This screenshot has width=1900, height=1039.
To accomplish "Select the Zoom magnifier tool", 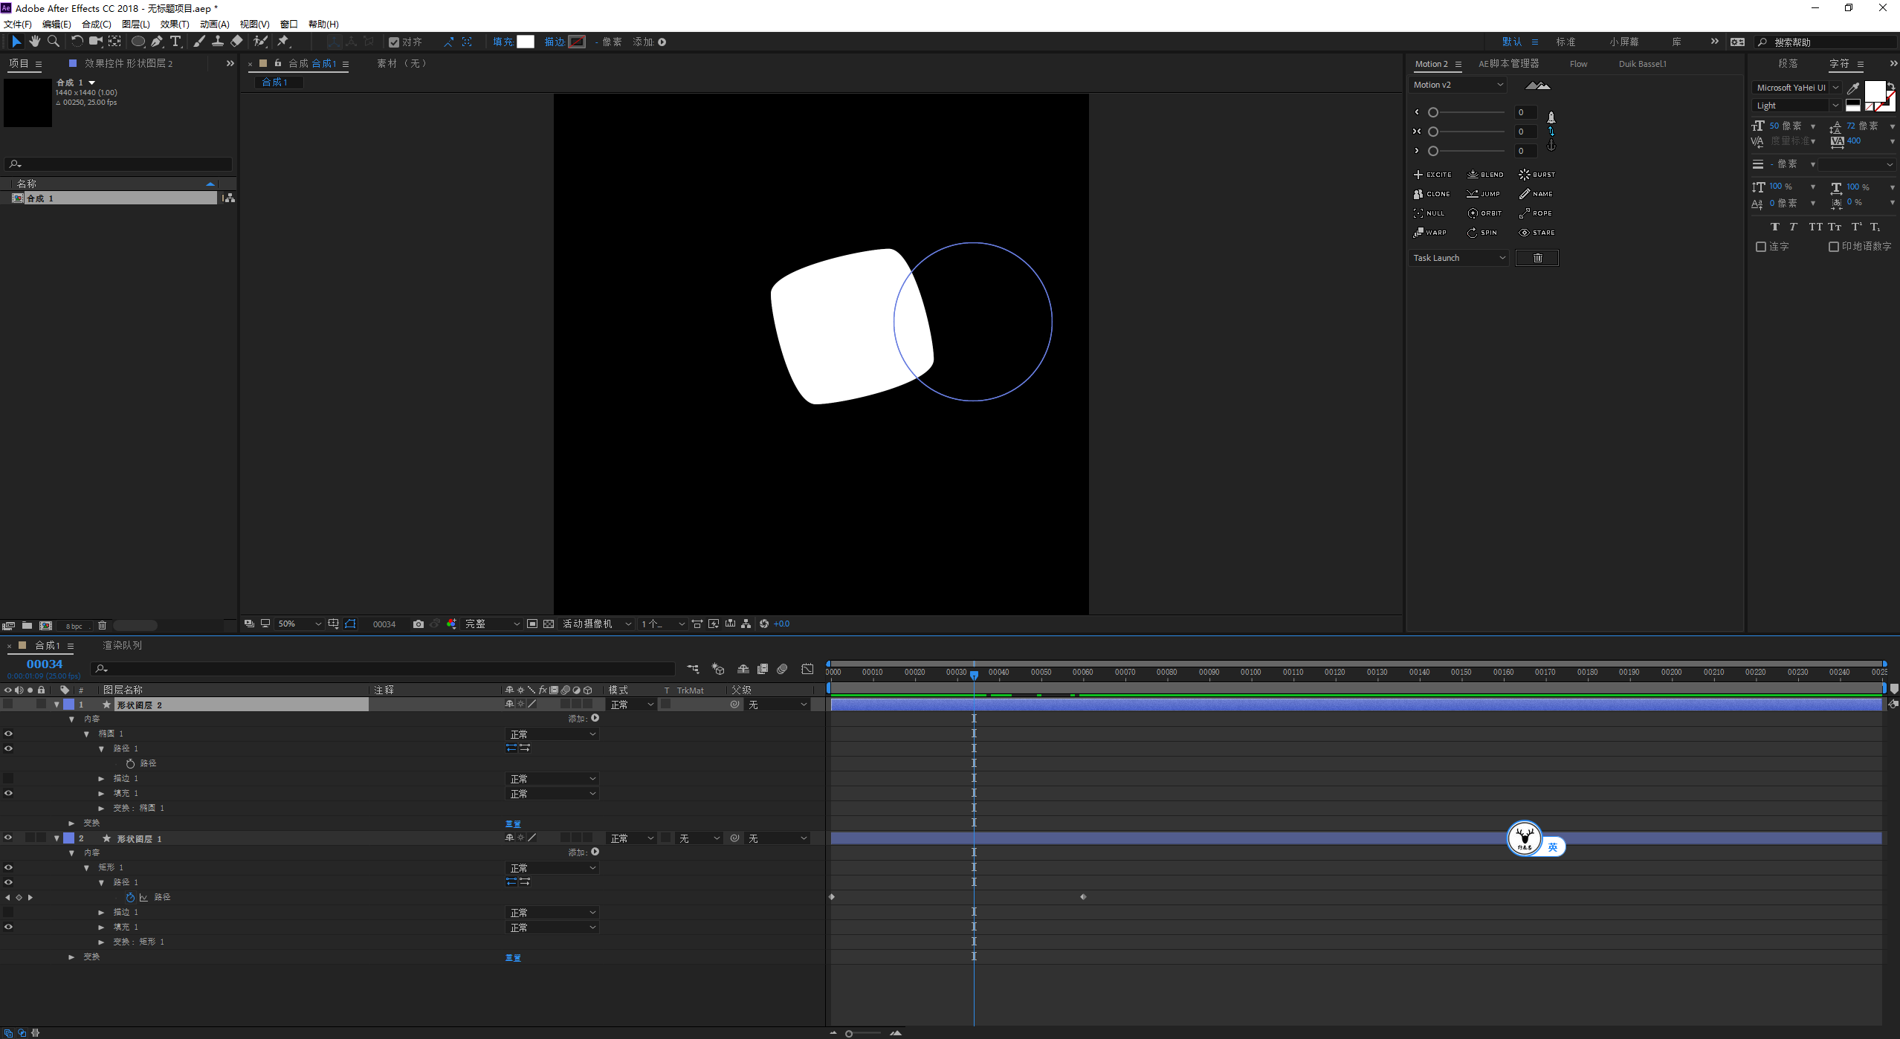I will point(54,42).
